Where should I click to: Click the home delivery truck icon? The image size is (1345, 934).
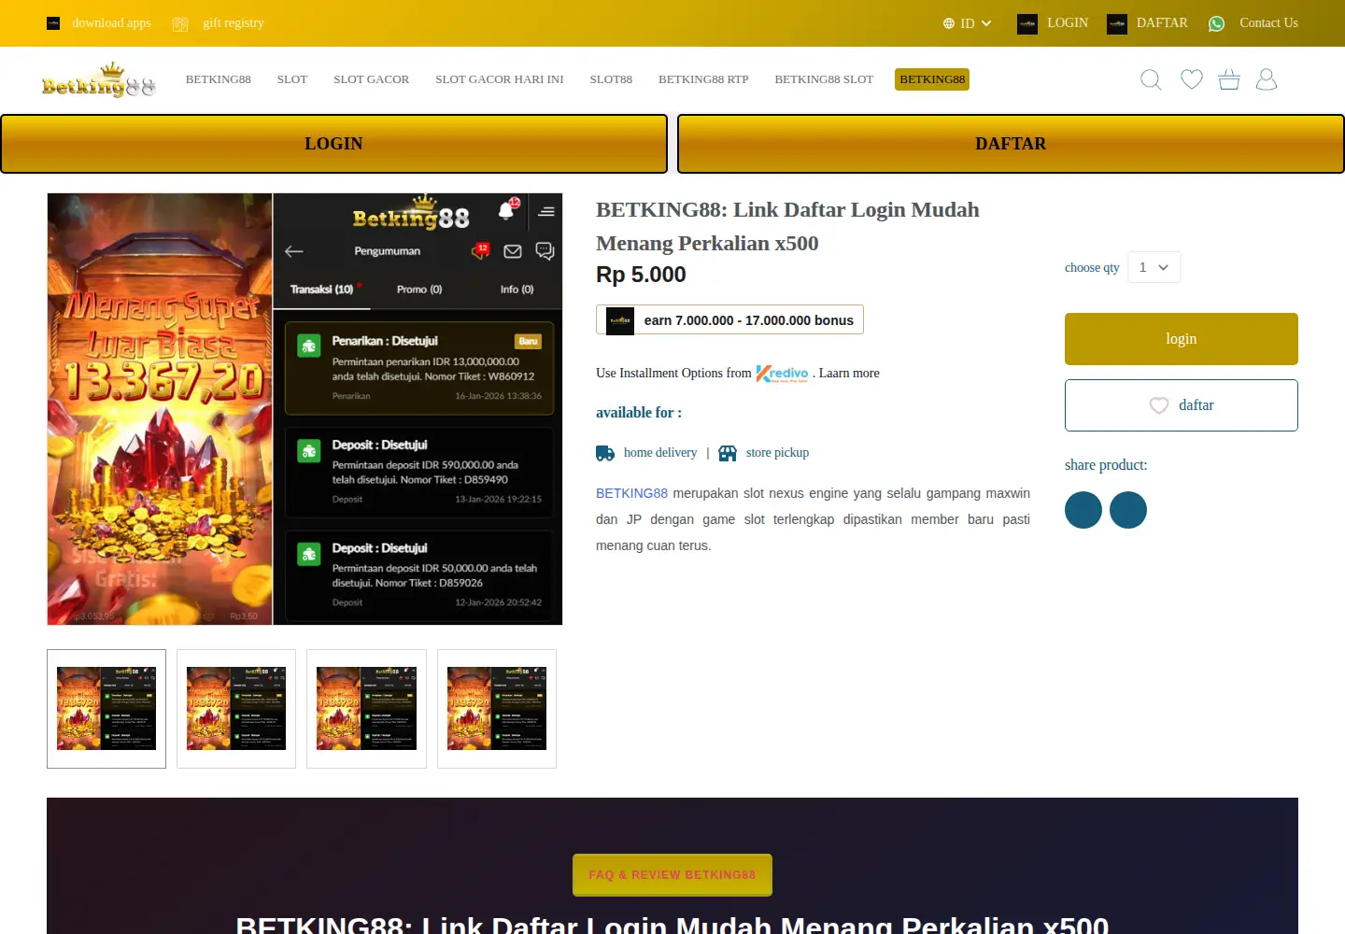click(605, 453)
